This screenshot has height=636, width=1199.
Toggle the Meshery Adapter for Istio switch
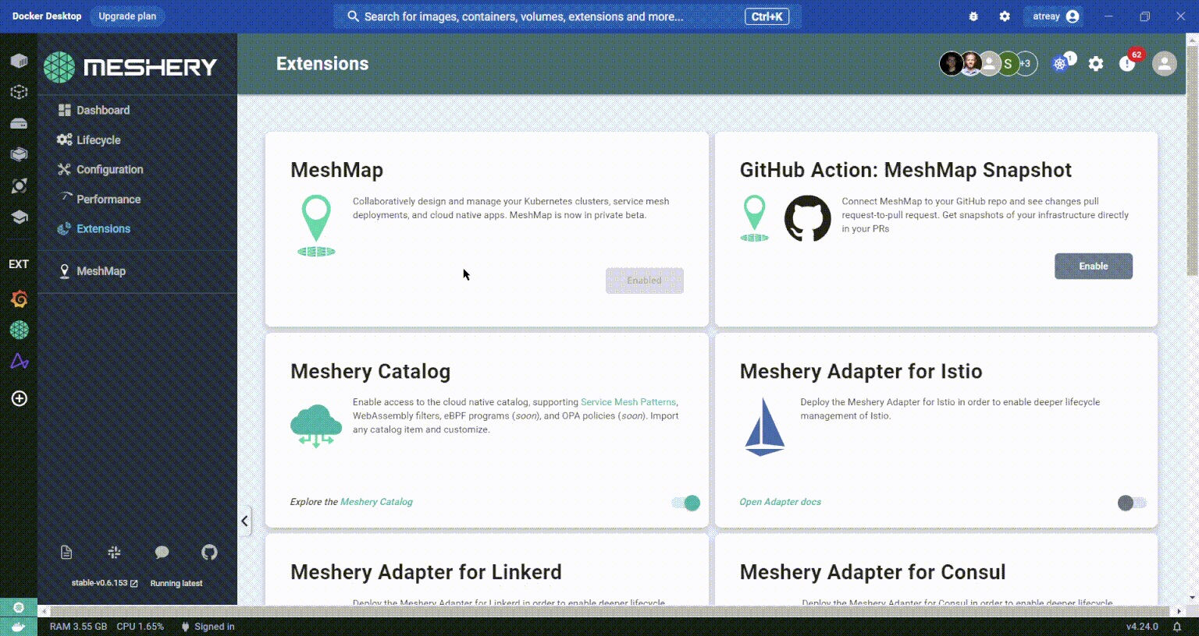(x=1132, y=503)
